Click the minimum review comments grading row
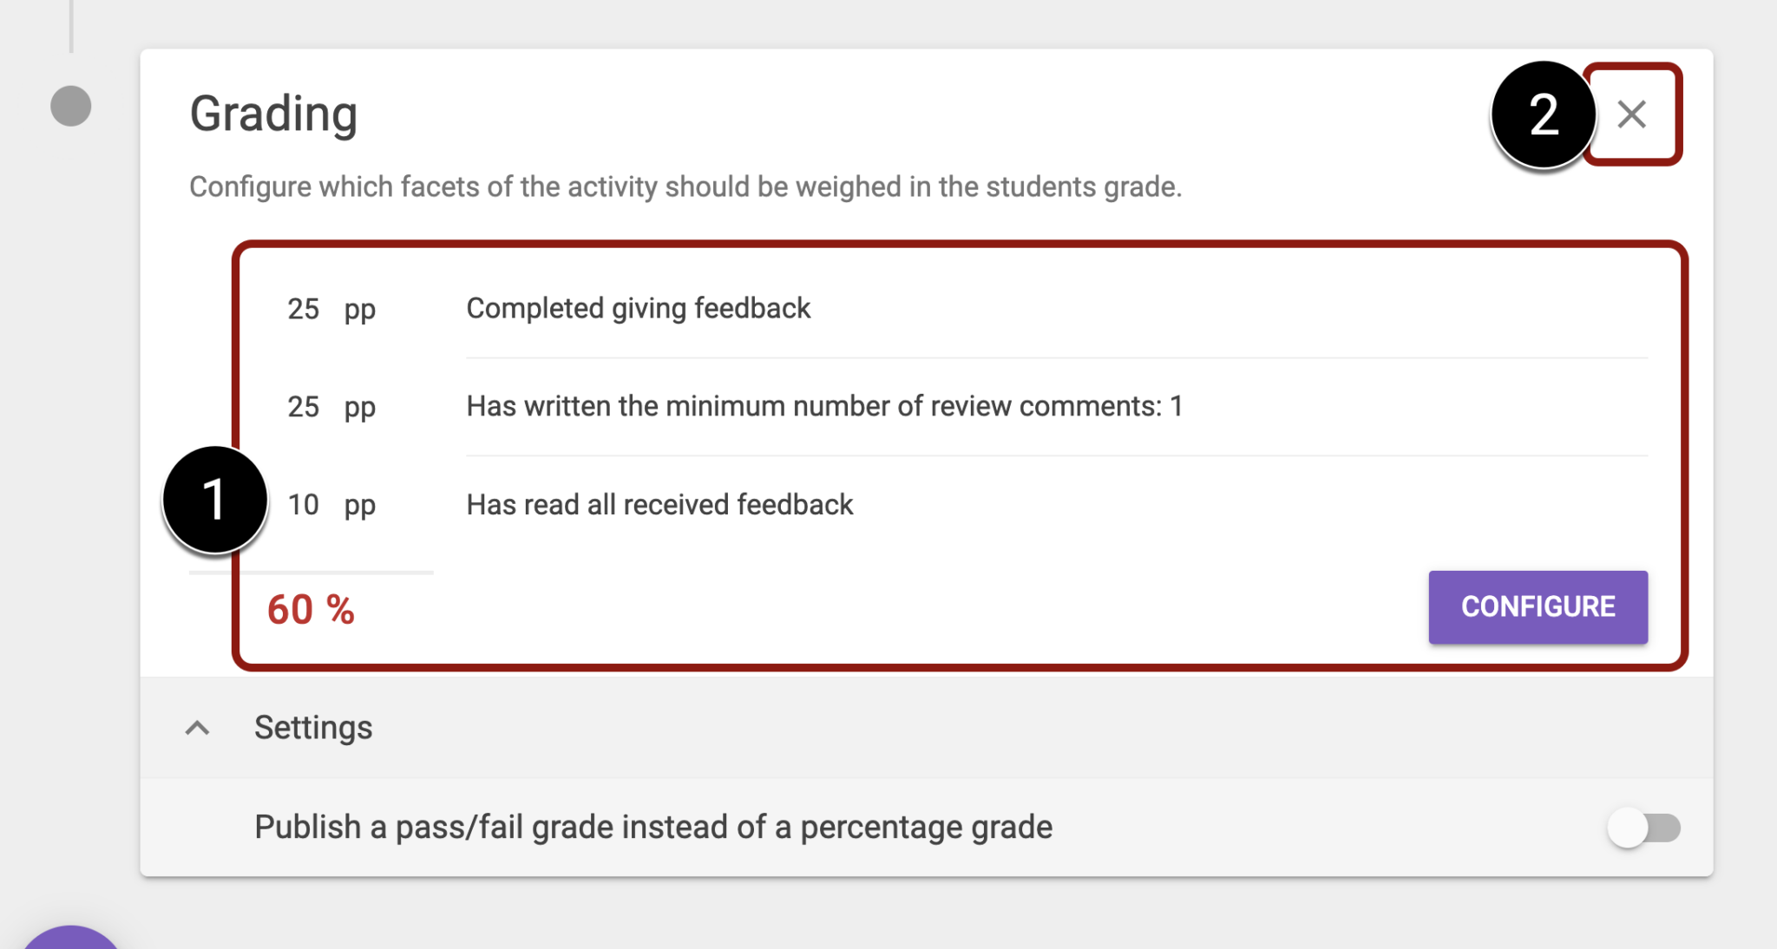1777x949 pixels. pos(824,405)
